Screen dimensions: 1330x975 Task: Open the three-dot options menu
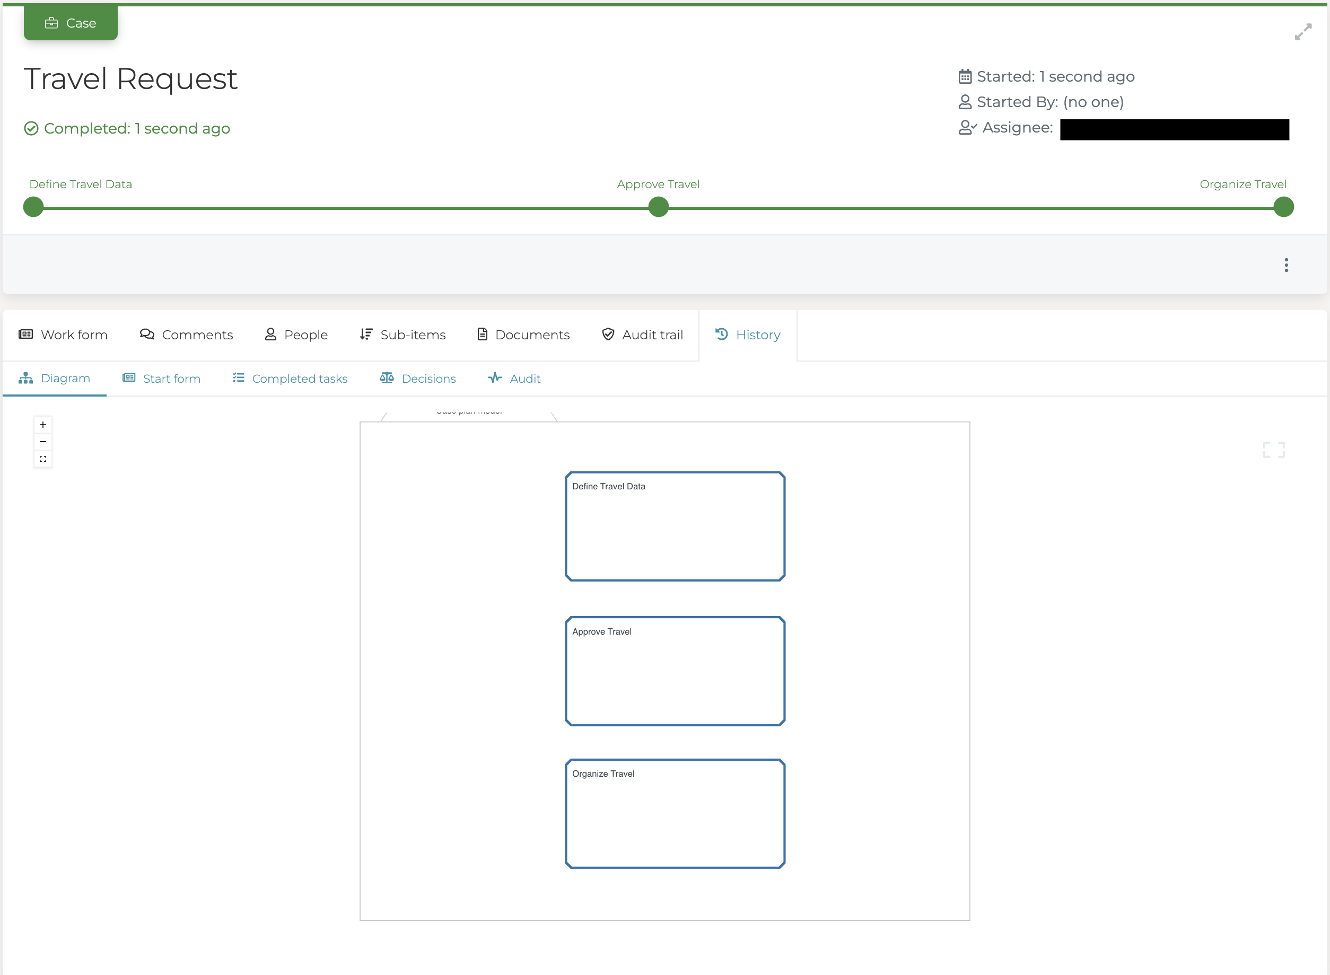[x=1286, y=265]
